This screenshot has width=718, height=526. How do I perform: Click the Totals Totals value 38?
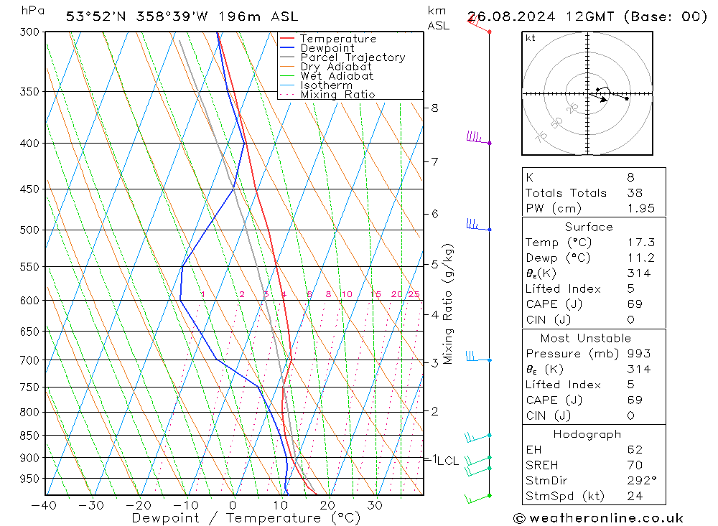635,193
